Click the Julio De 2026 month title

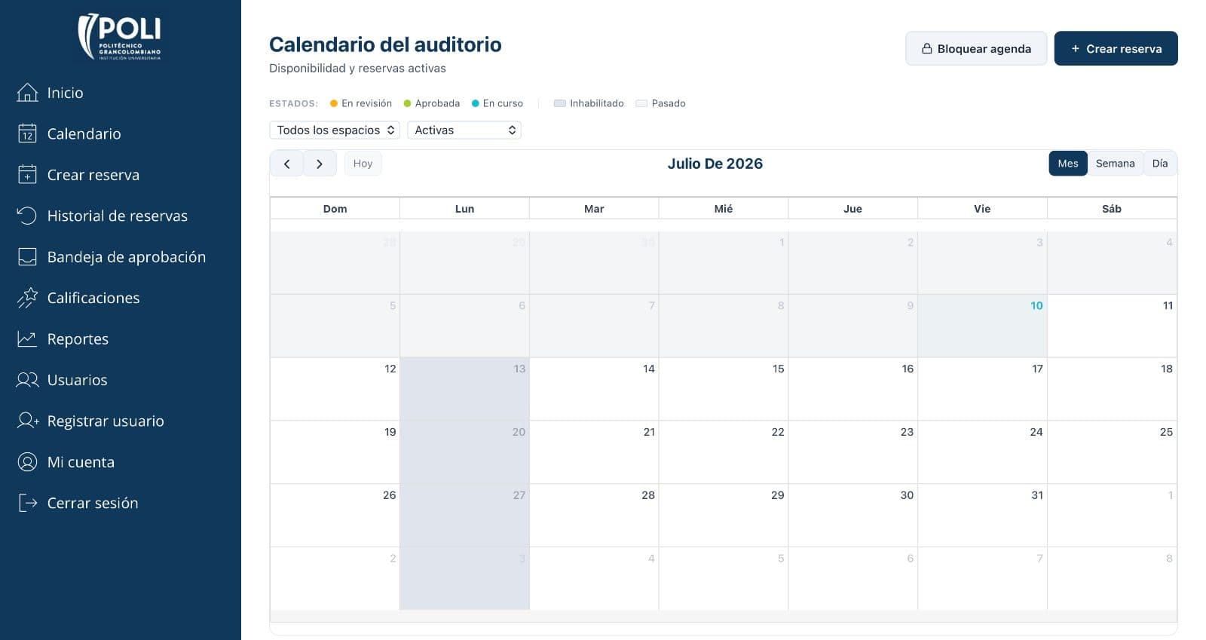(x=715, y=164)
